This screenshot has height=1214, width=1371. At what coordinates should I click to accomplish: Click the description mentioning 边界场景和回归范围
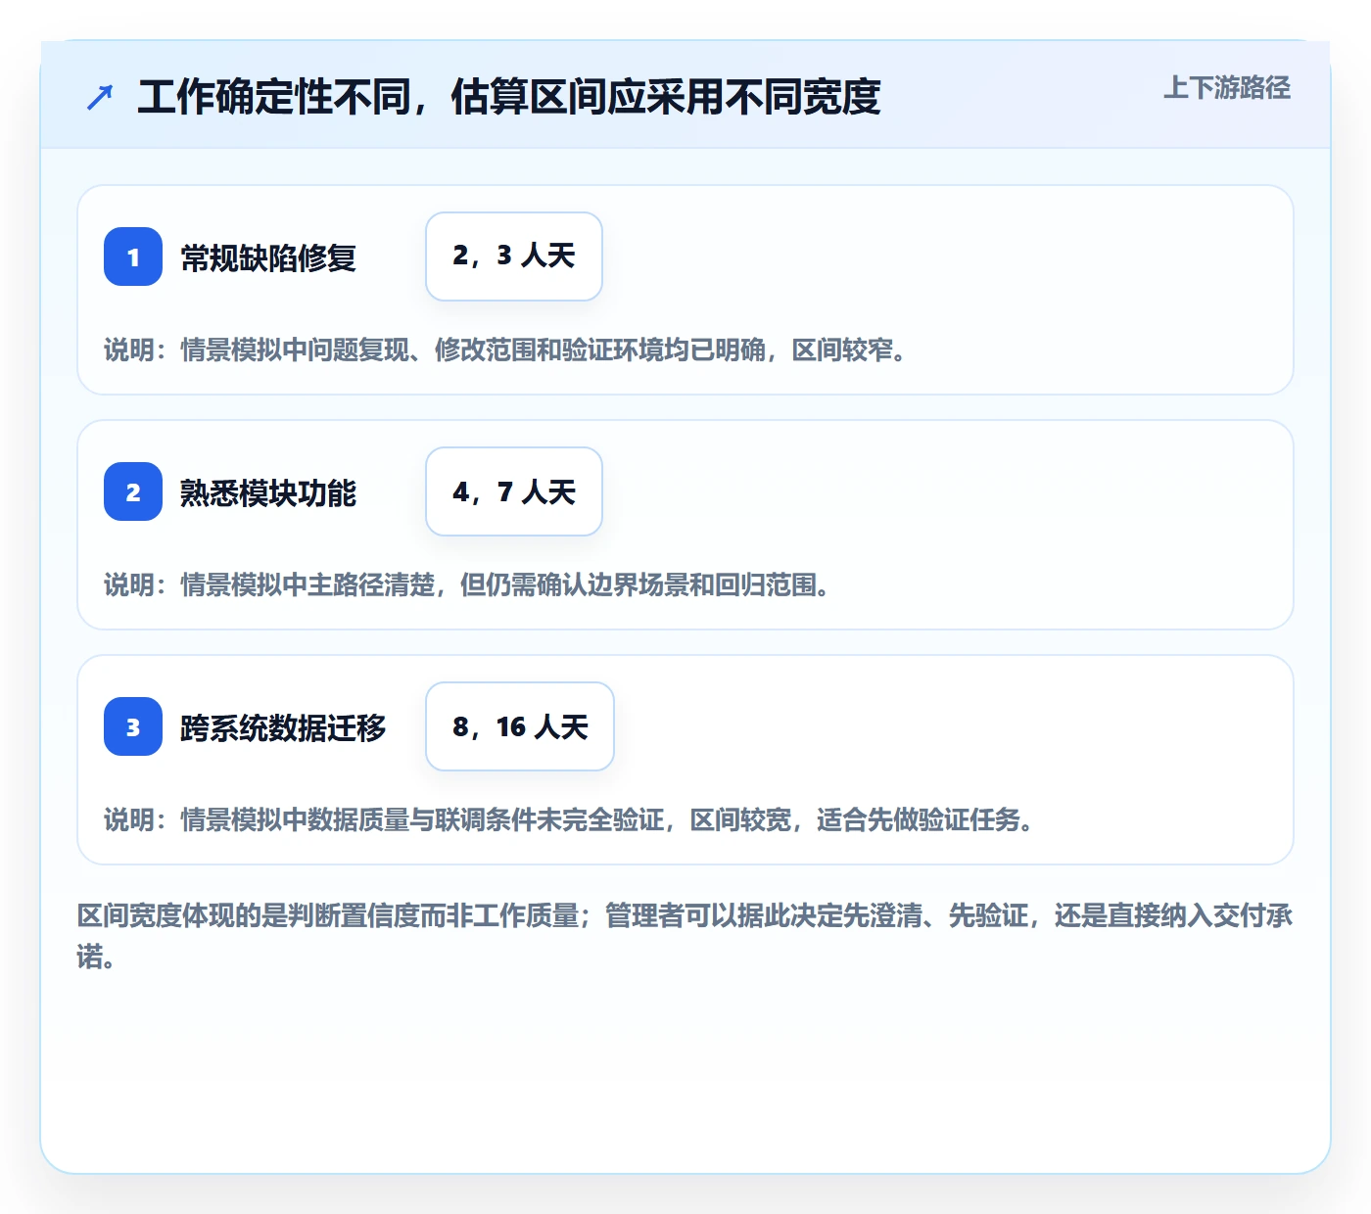coord(467,584)
